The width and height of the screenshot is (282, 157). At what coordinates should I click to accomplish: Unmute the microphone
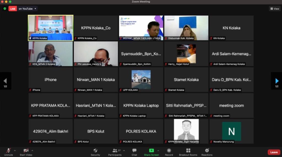pos(9,151)
